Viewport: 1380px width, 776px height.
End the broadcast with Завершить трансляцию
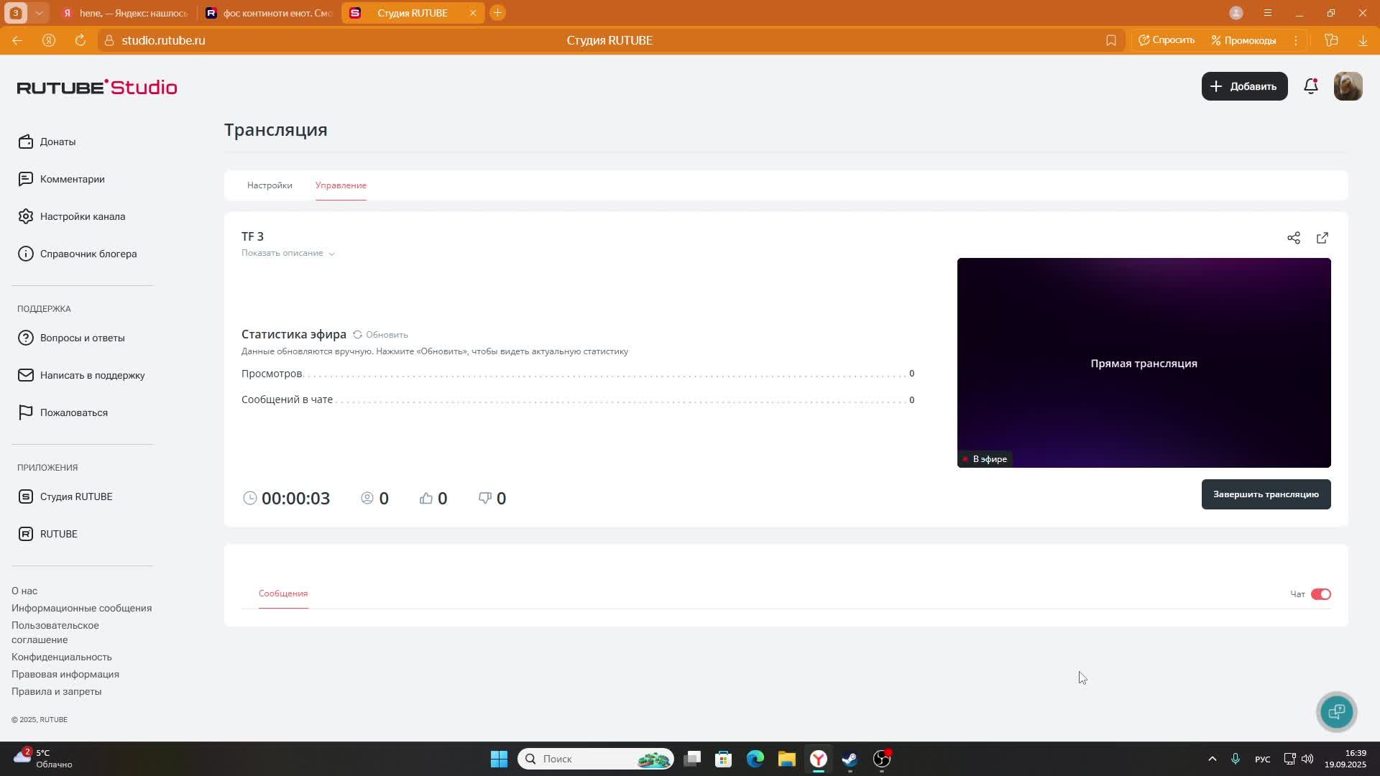(x=1265, y=494)
